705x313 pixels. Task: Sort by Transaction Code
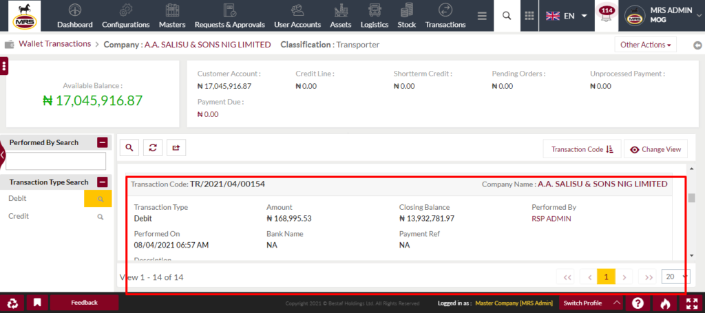coord(582,149)
